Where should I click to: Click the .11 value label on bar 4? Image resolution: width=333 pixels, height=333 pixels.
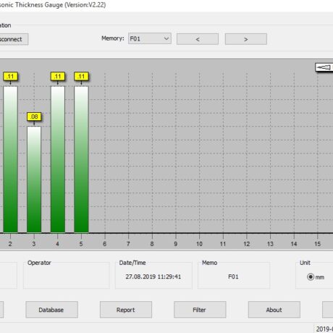(x=58, y=77)
